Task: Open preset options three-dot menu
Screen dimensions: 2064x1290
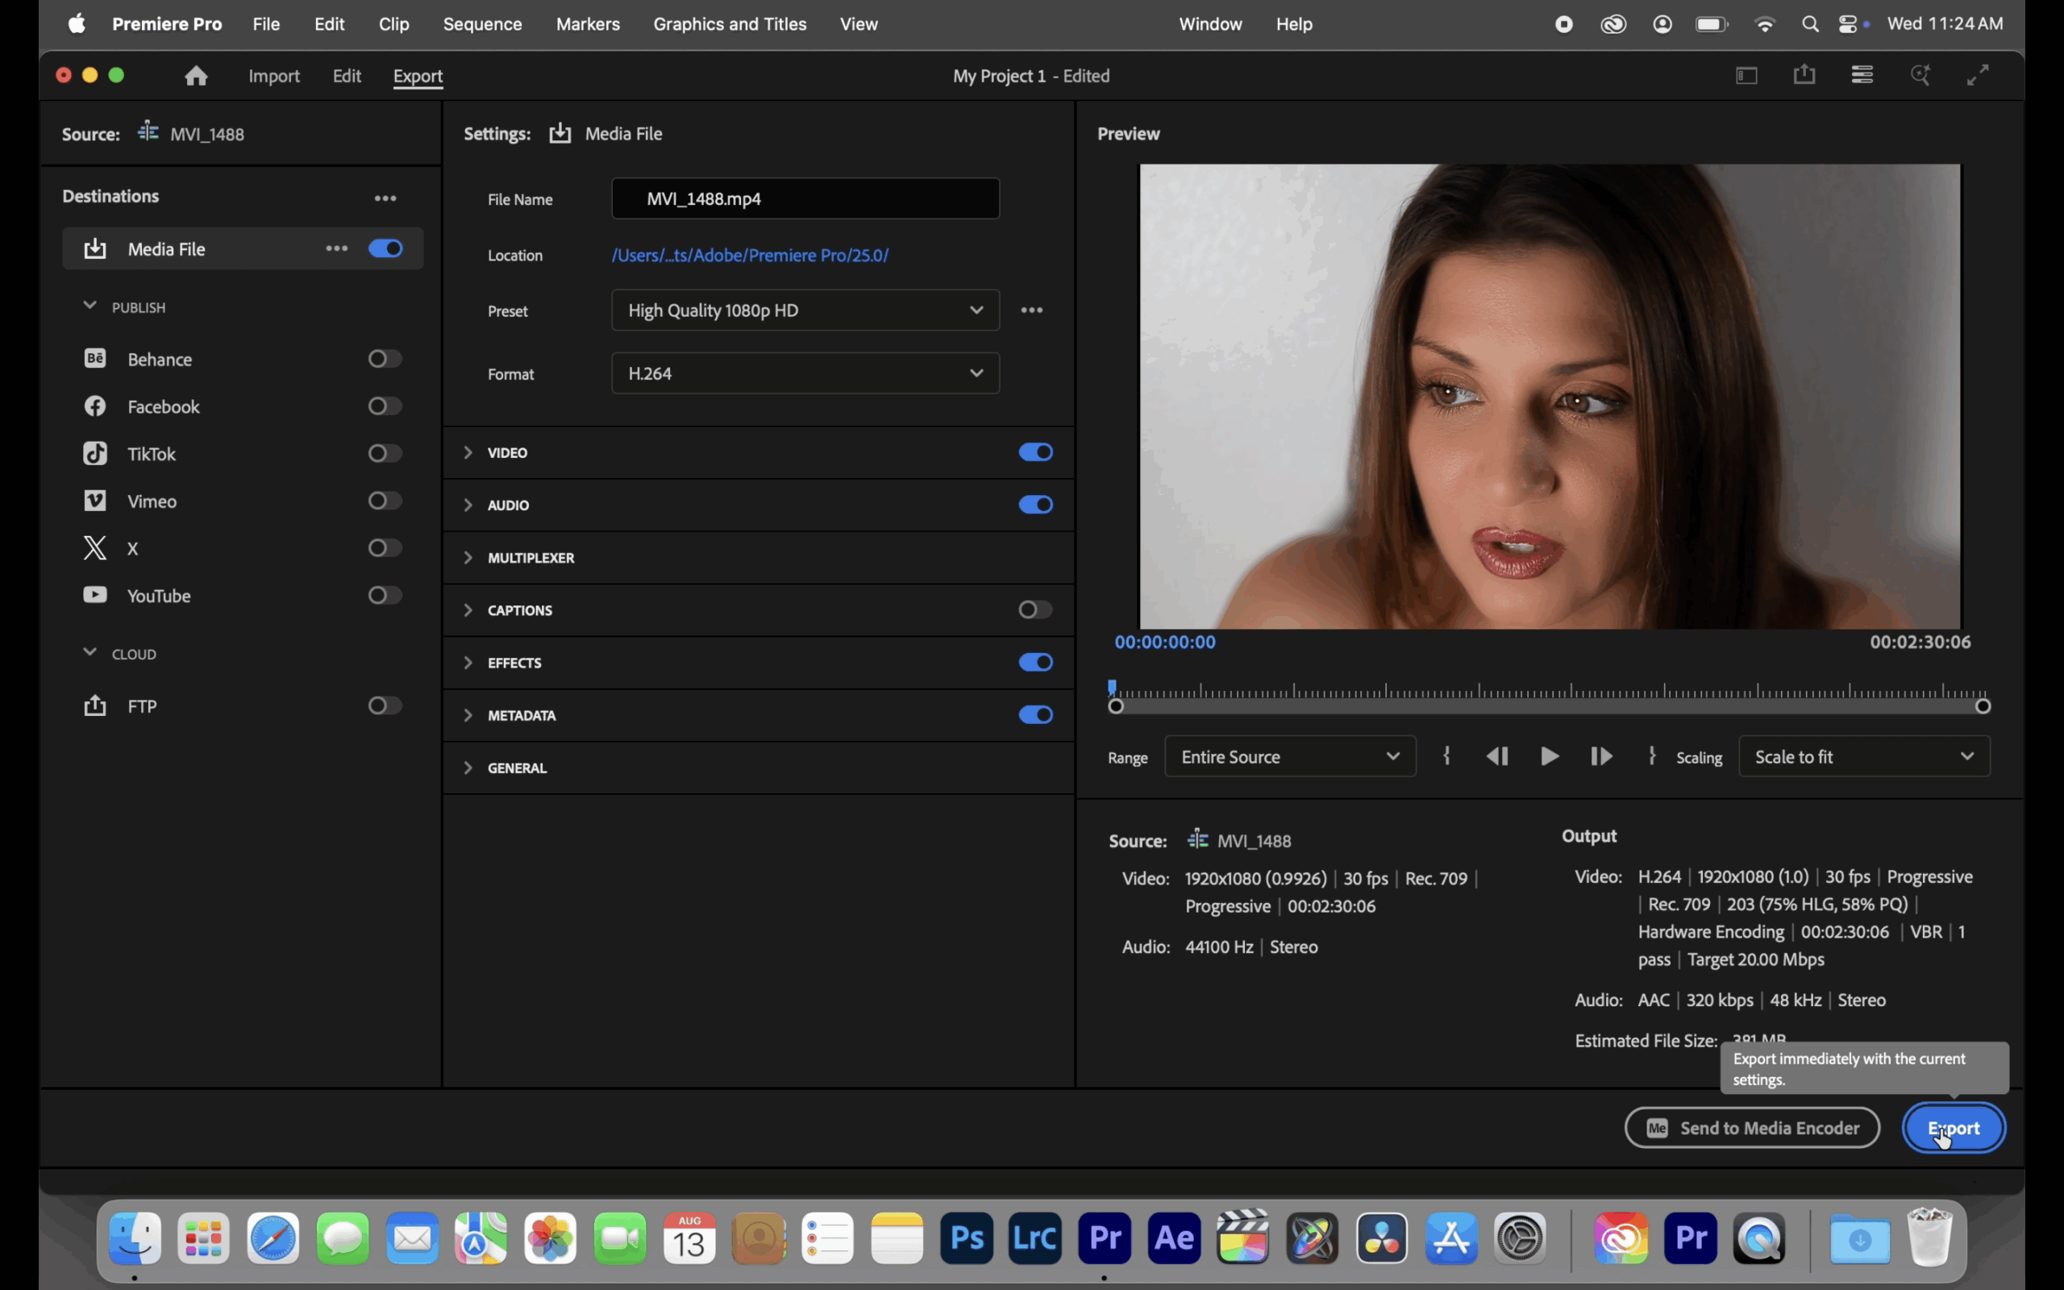Action: tap(1032, 310)
